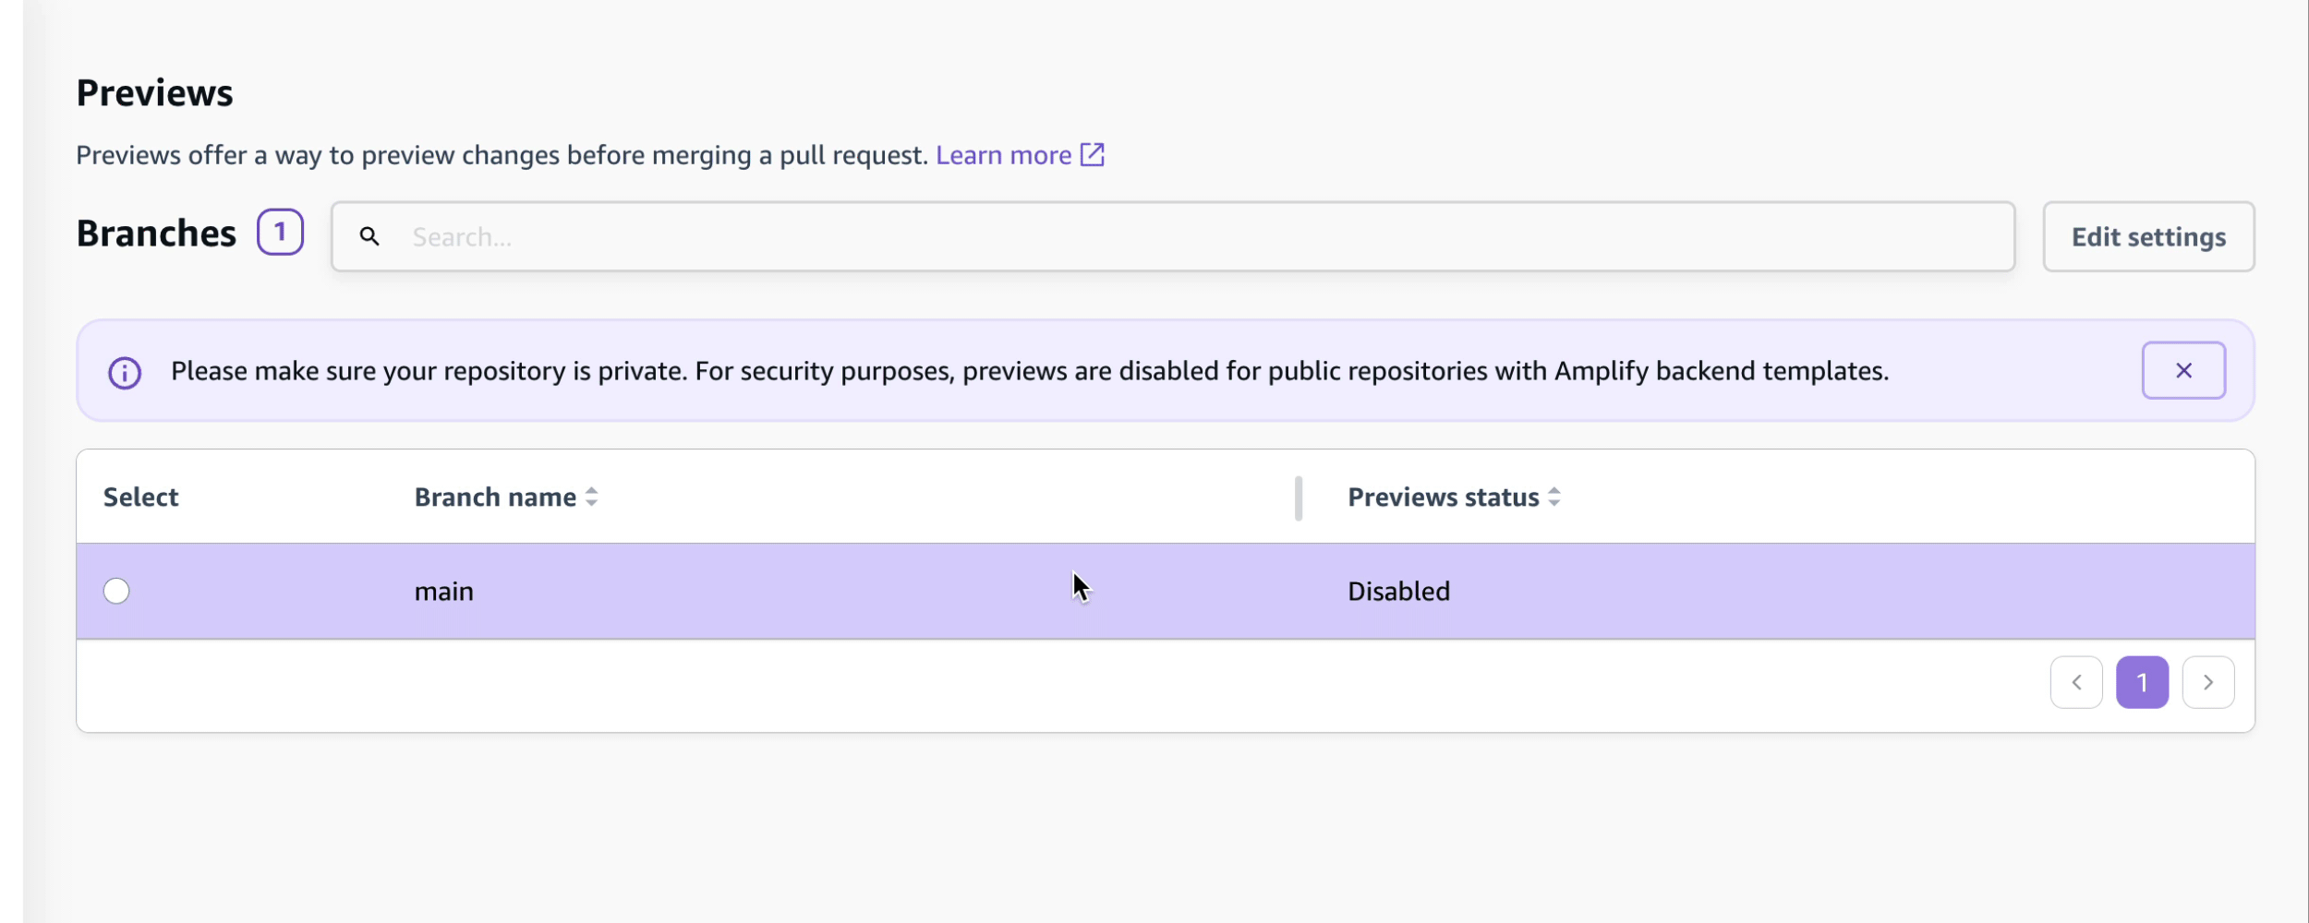Dismiss the private repository notice
This screenshot has width=2309, height=923.
pos(2183,371)
